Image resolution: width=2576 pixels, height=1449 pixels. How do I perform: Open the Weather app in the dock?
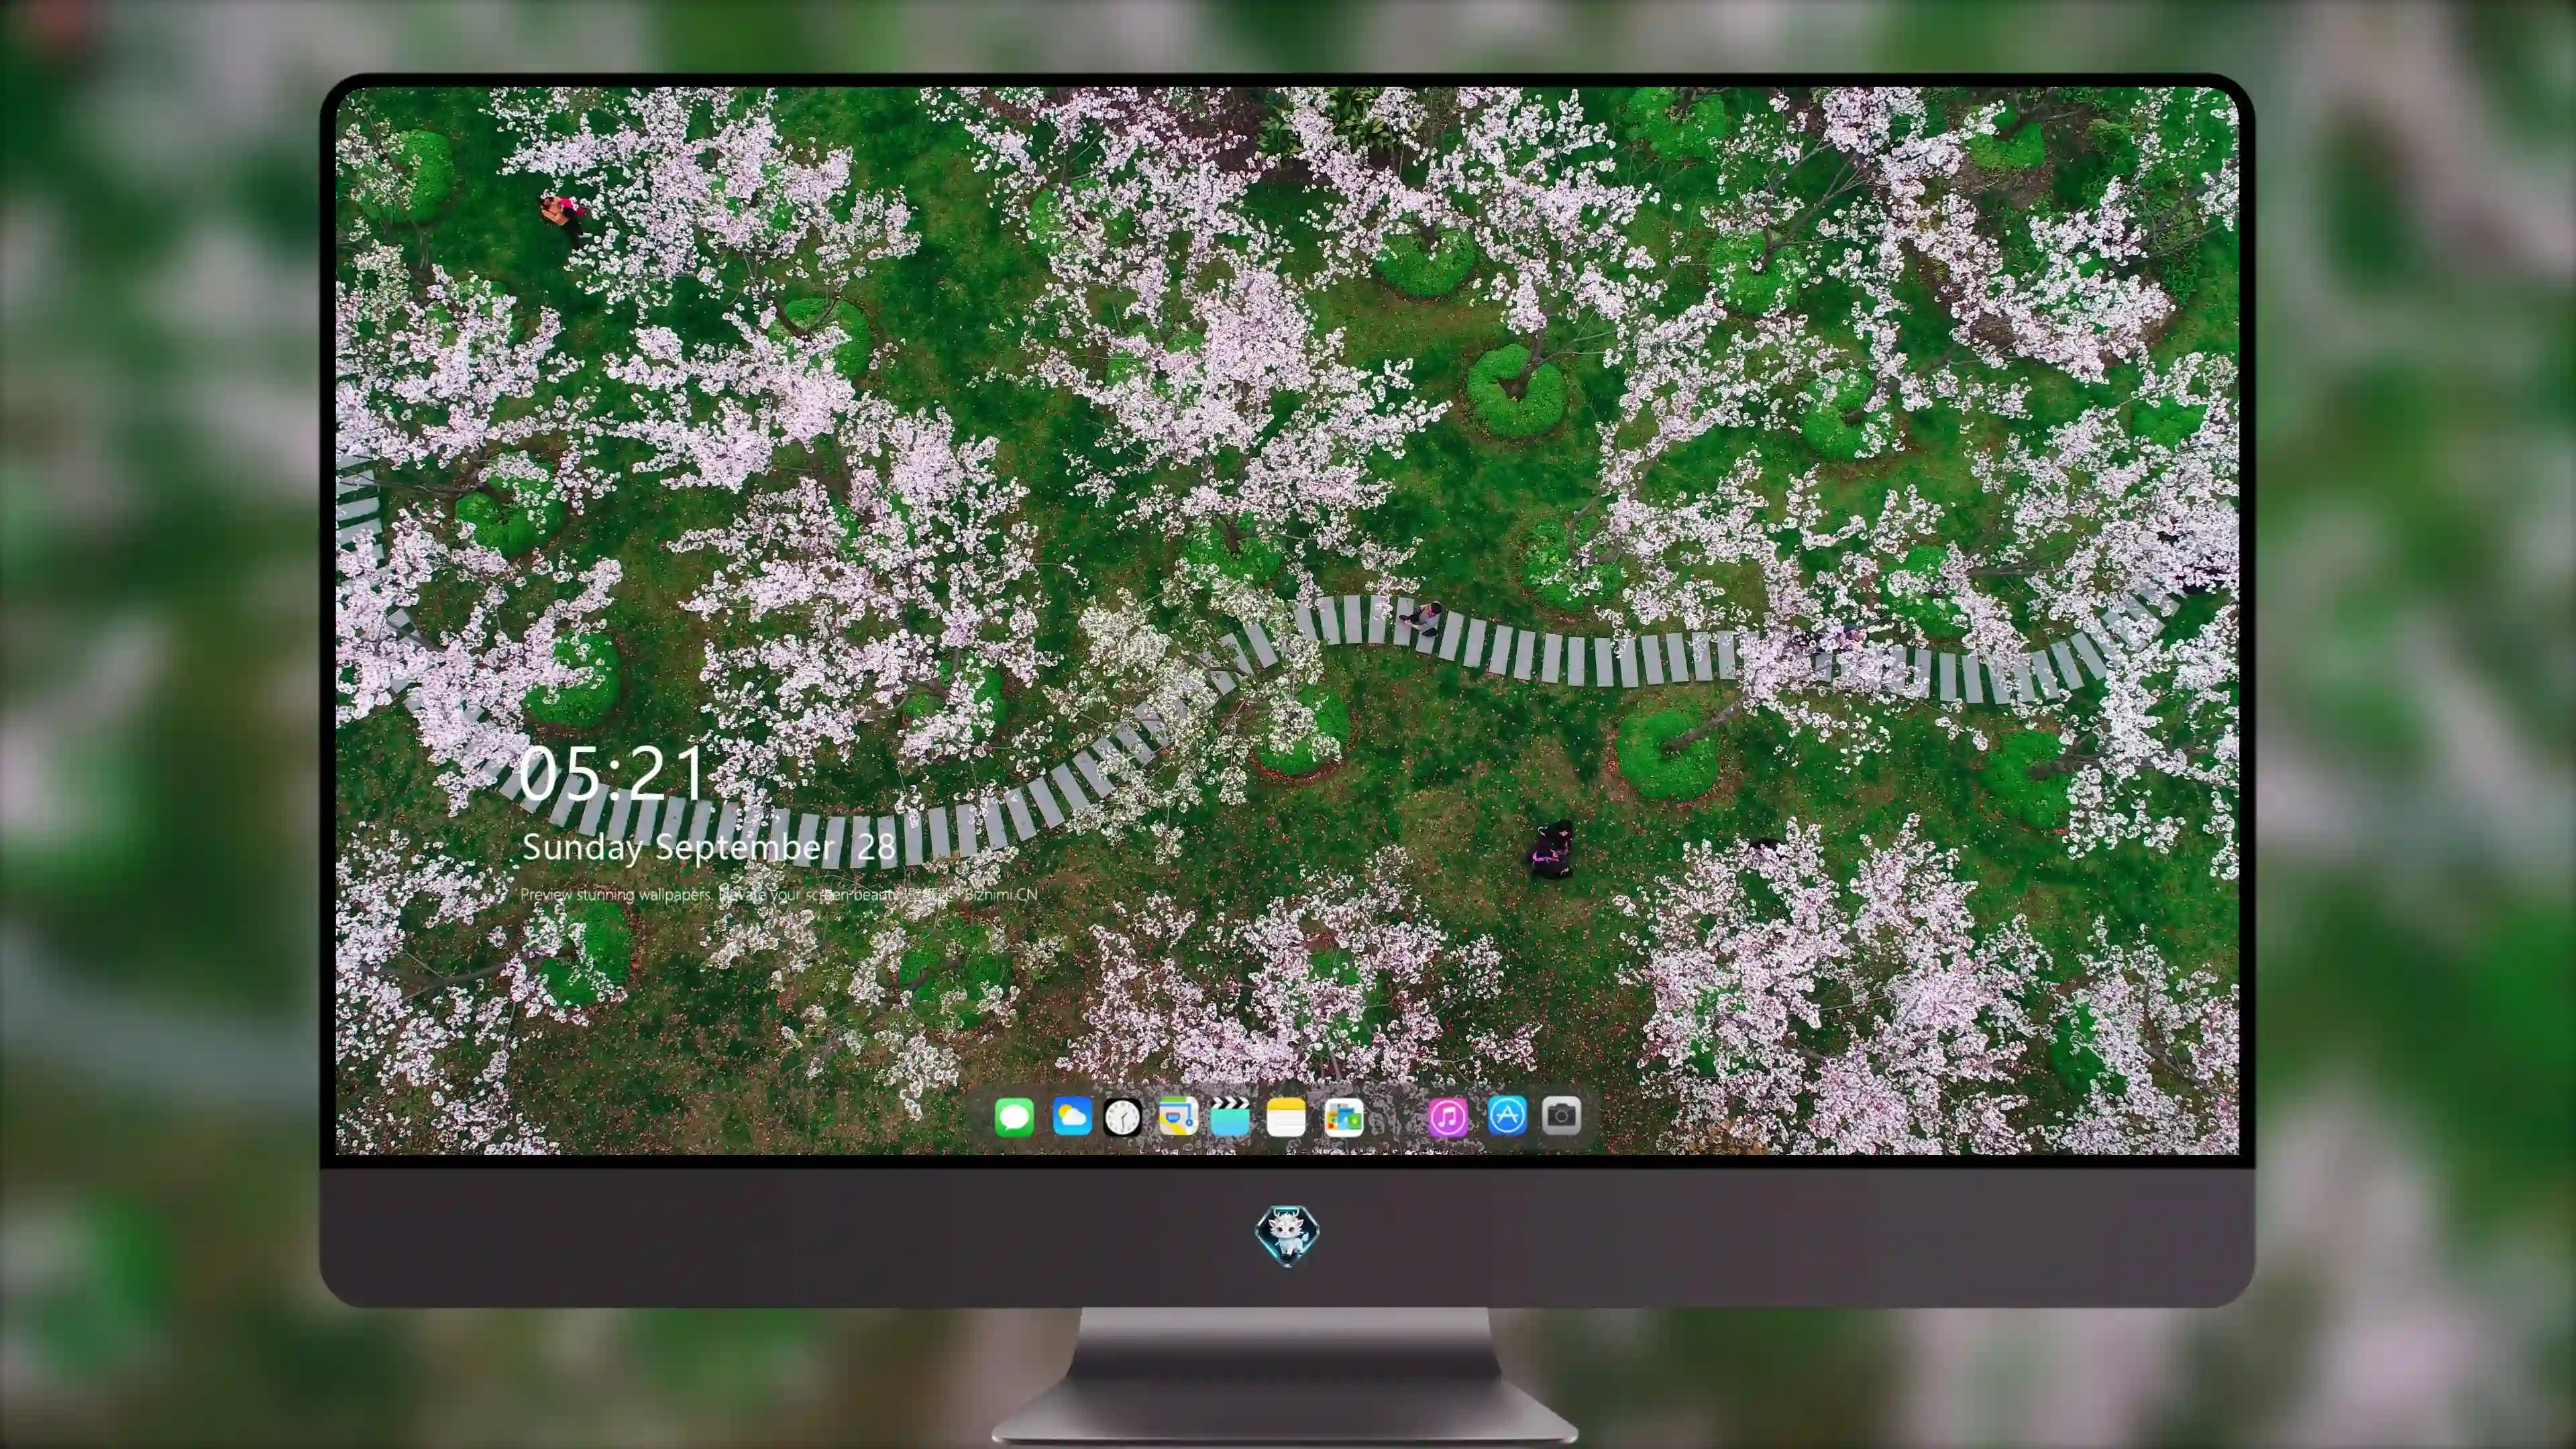click(1071, 1116)
